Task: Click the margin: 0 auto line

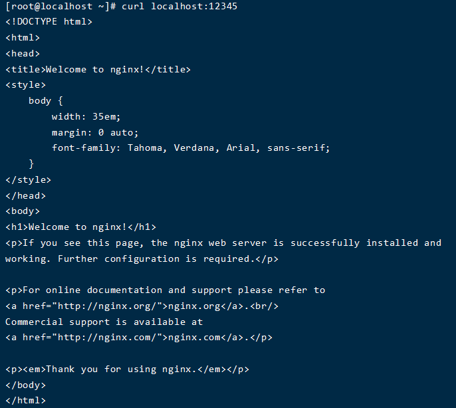Action: [95, 132]
